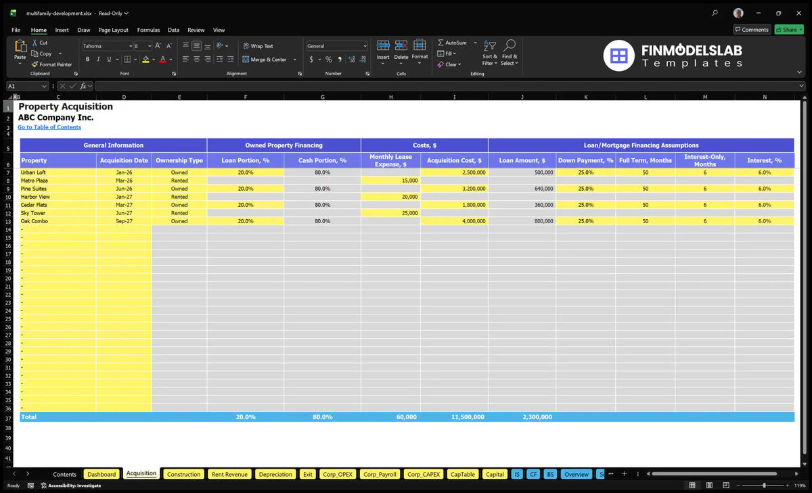Screen dimensions: 812x493
Task: Open Sort & Filter
Action: 490,52
